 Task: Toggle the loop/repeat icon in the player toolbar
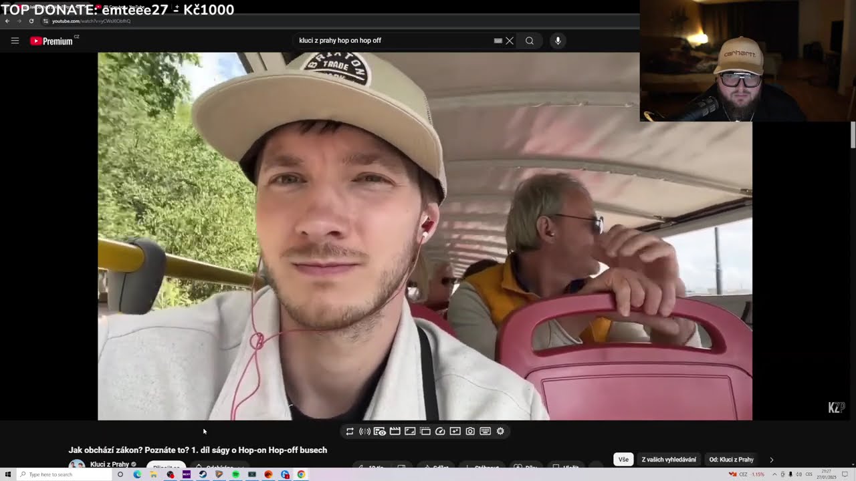point(350,432)
